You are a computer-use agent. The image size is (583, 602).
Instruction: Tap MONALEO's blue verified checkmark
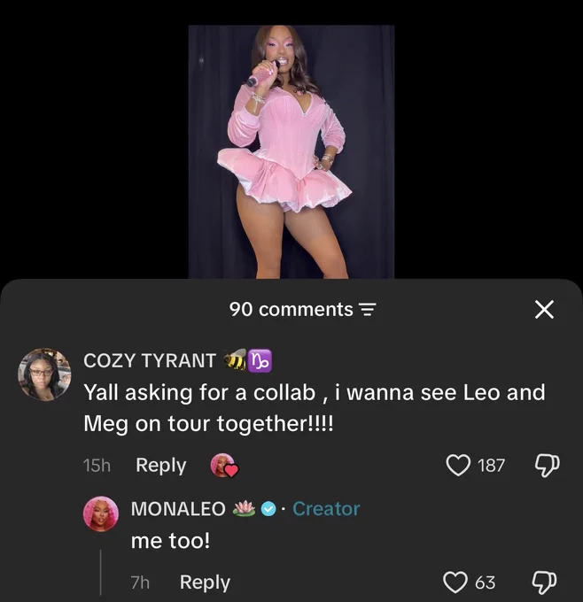point(268,509)
